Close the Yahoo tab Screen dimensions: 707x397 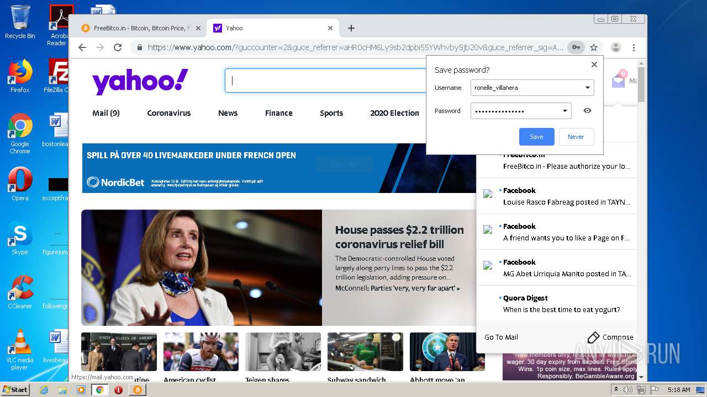pos(330,28)
